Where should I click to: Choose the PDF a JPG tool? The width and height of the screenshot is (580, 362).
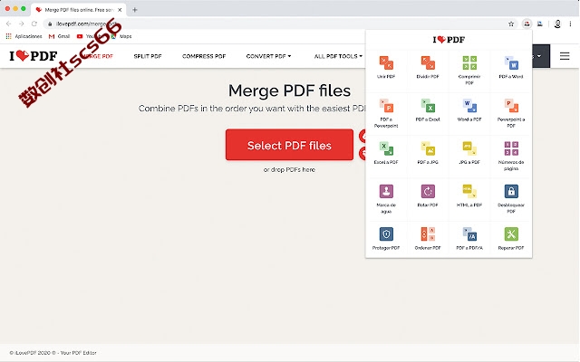click(x=428, y=153)
